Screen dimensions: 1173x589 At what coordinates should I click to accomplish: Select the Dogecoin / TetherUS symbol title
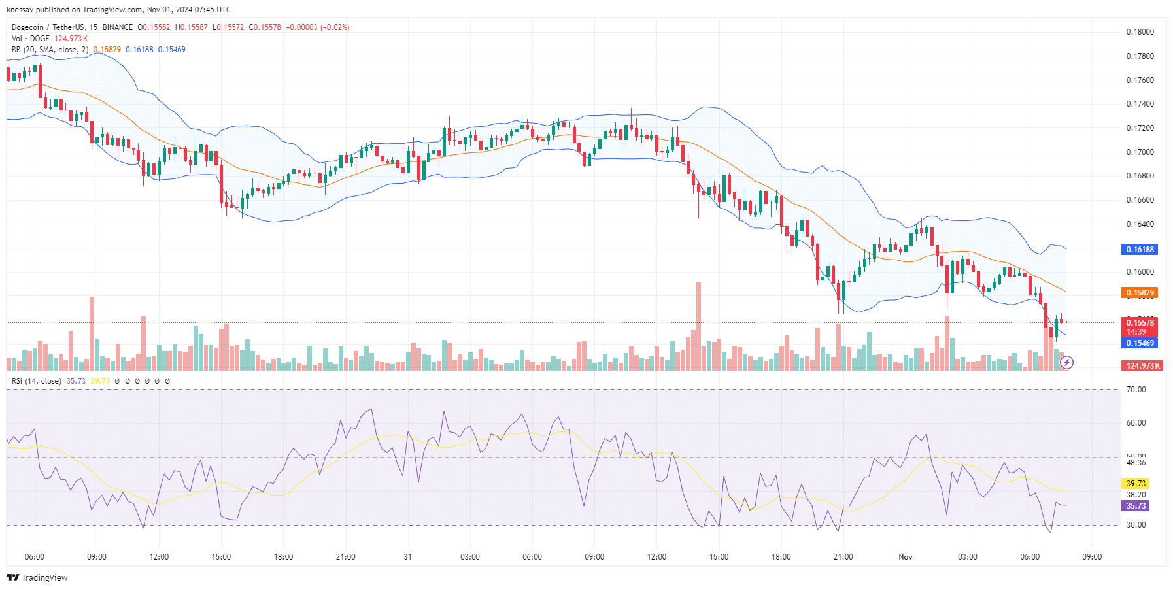click(x=72, y=27)
